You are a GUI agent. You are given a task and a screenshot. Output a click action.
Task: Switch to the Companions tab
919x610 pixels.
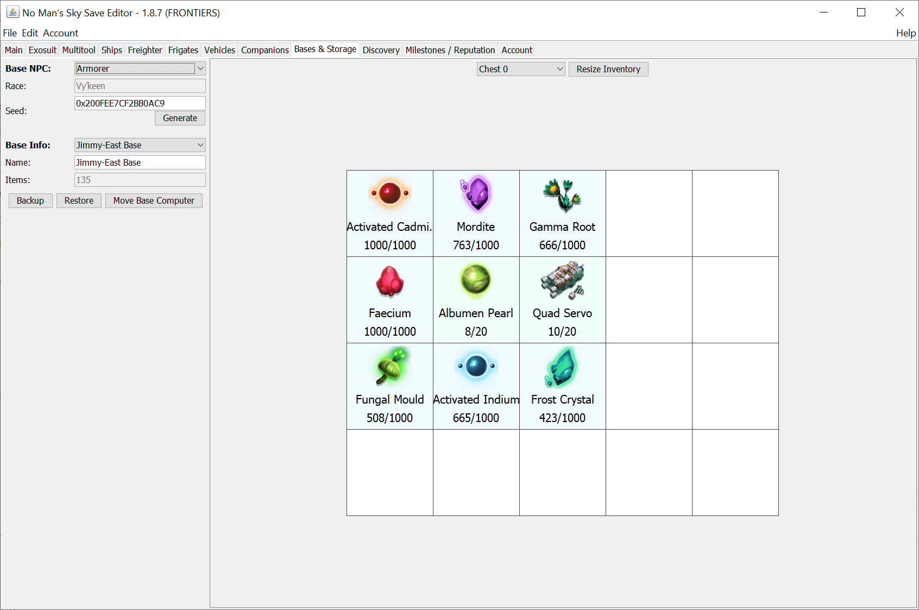[265, 50]
